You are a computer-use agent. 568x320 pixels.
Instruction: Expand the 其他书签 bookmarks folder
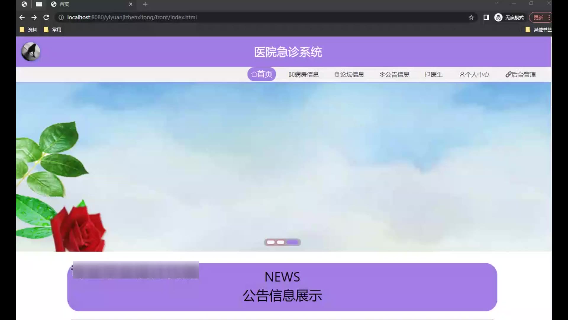pos(538,30)
